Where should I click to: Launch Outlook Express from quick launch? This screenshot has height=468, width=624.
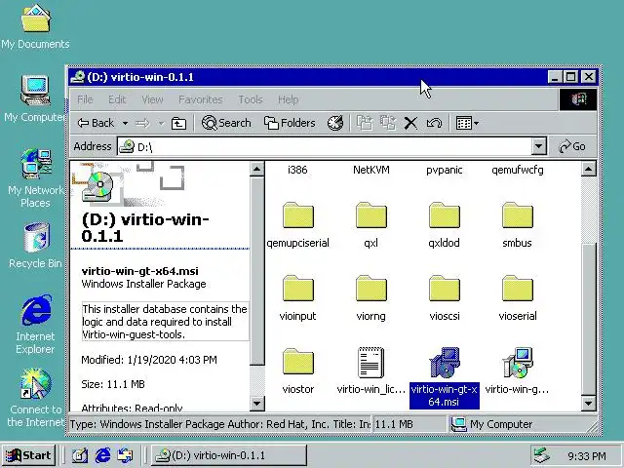(x=126, y=455)
